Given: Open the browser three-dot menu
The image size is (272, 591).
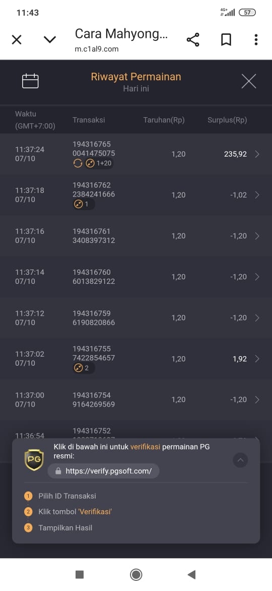Looking at the screenshot, I should point(256,39).
